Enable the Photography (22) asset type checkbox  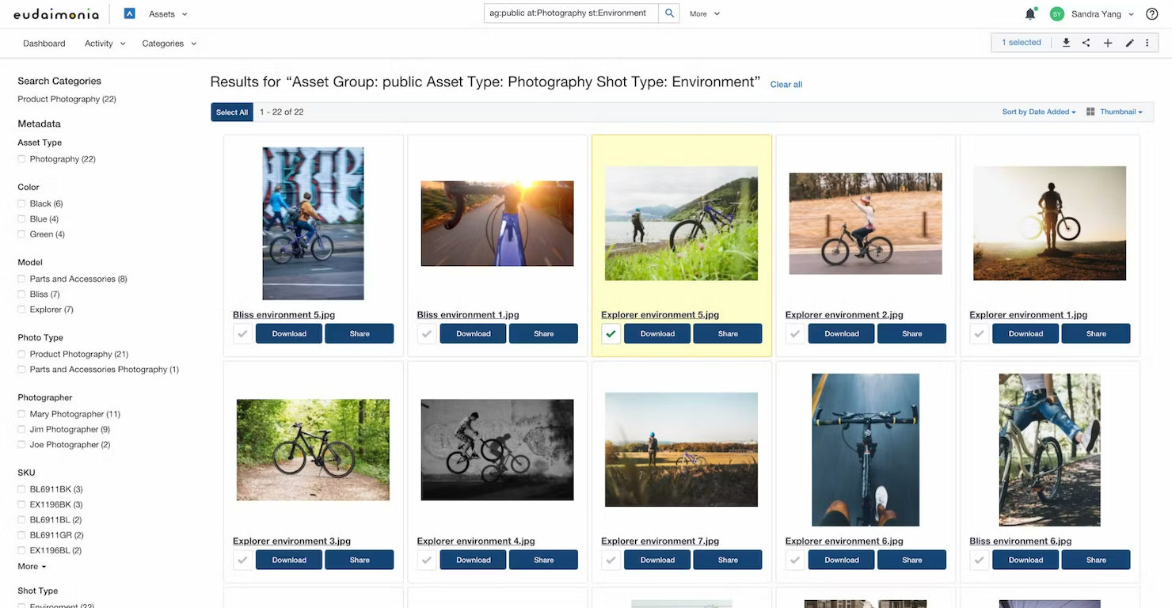21,158
